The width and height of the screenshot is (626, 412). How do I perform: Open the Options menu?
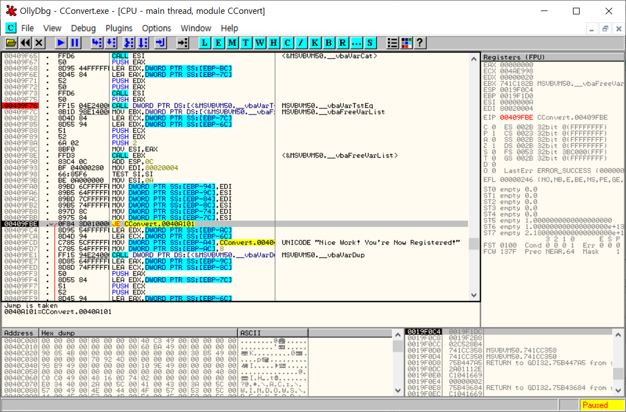pos(156,28)
